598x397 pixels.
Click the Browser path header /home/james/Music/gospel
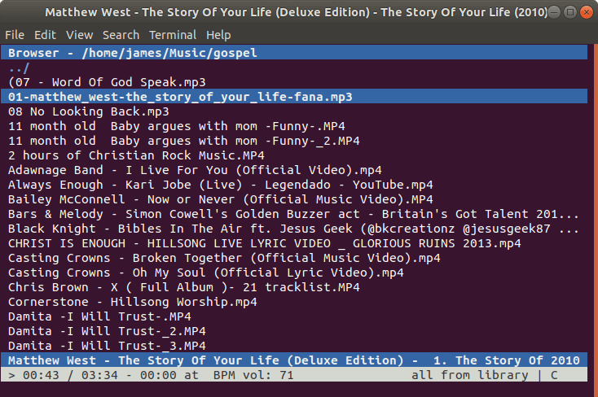coord(294,53)
